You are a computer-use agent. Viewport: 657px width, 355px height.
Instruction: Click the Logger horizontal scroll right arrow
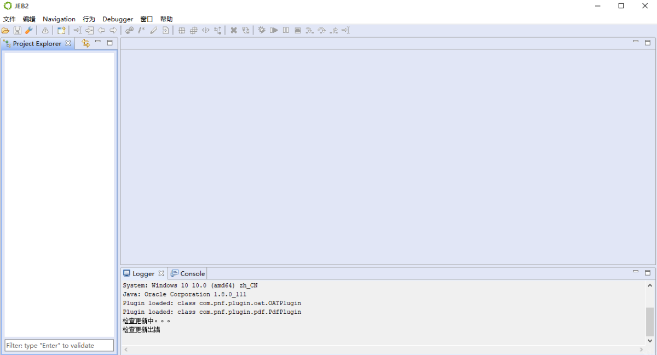(642, 350)
